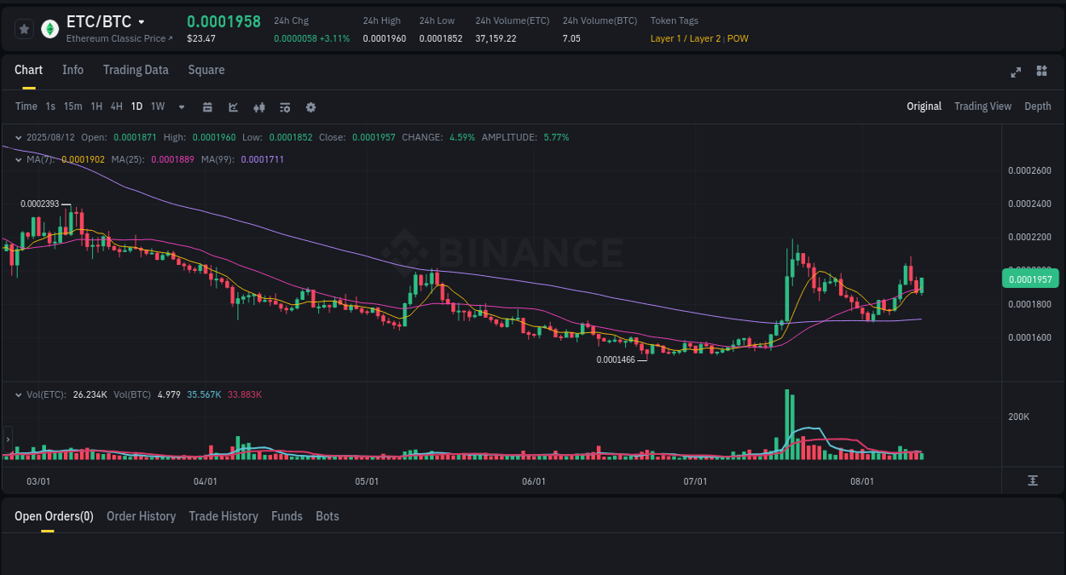
Task: Click the 24h Volume(ETC) value 37,159.22
Action: [x=495, y=38]
